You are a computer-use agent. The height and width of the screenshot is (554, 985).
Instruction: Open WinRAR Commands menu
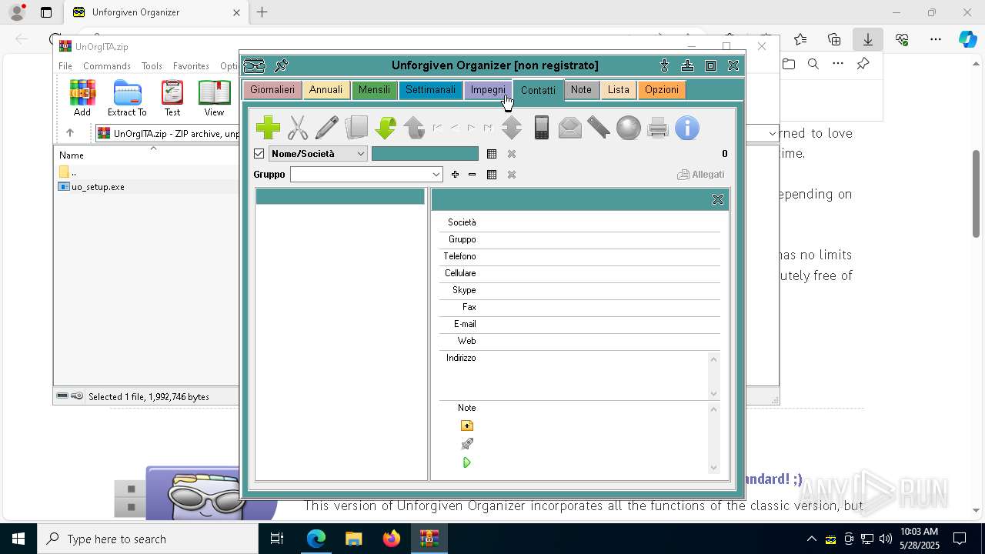pyautogui.click(x=107, y=66)
